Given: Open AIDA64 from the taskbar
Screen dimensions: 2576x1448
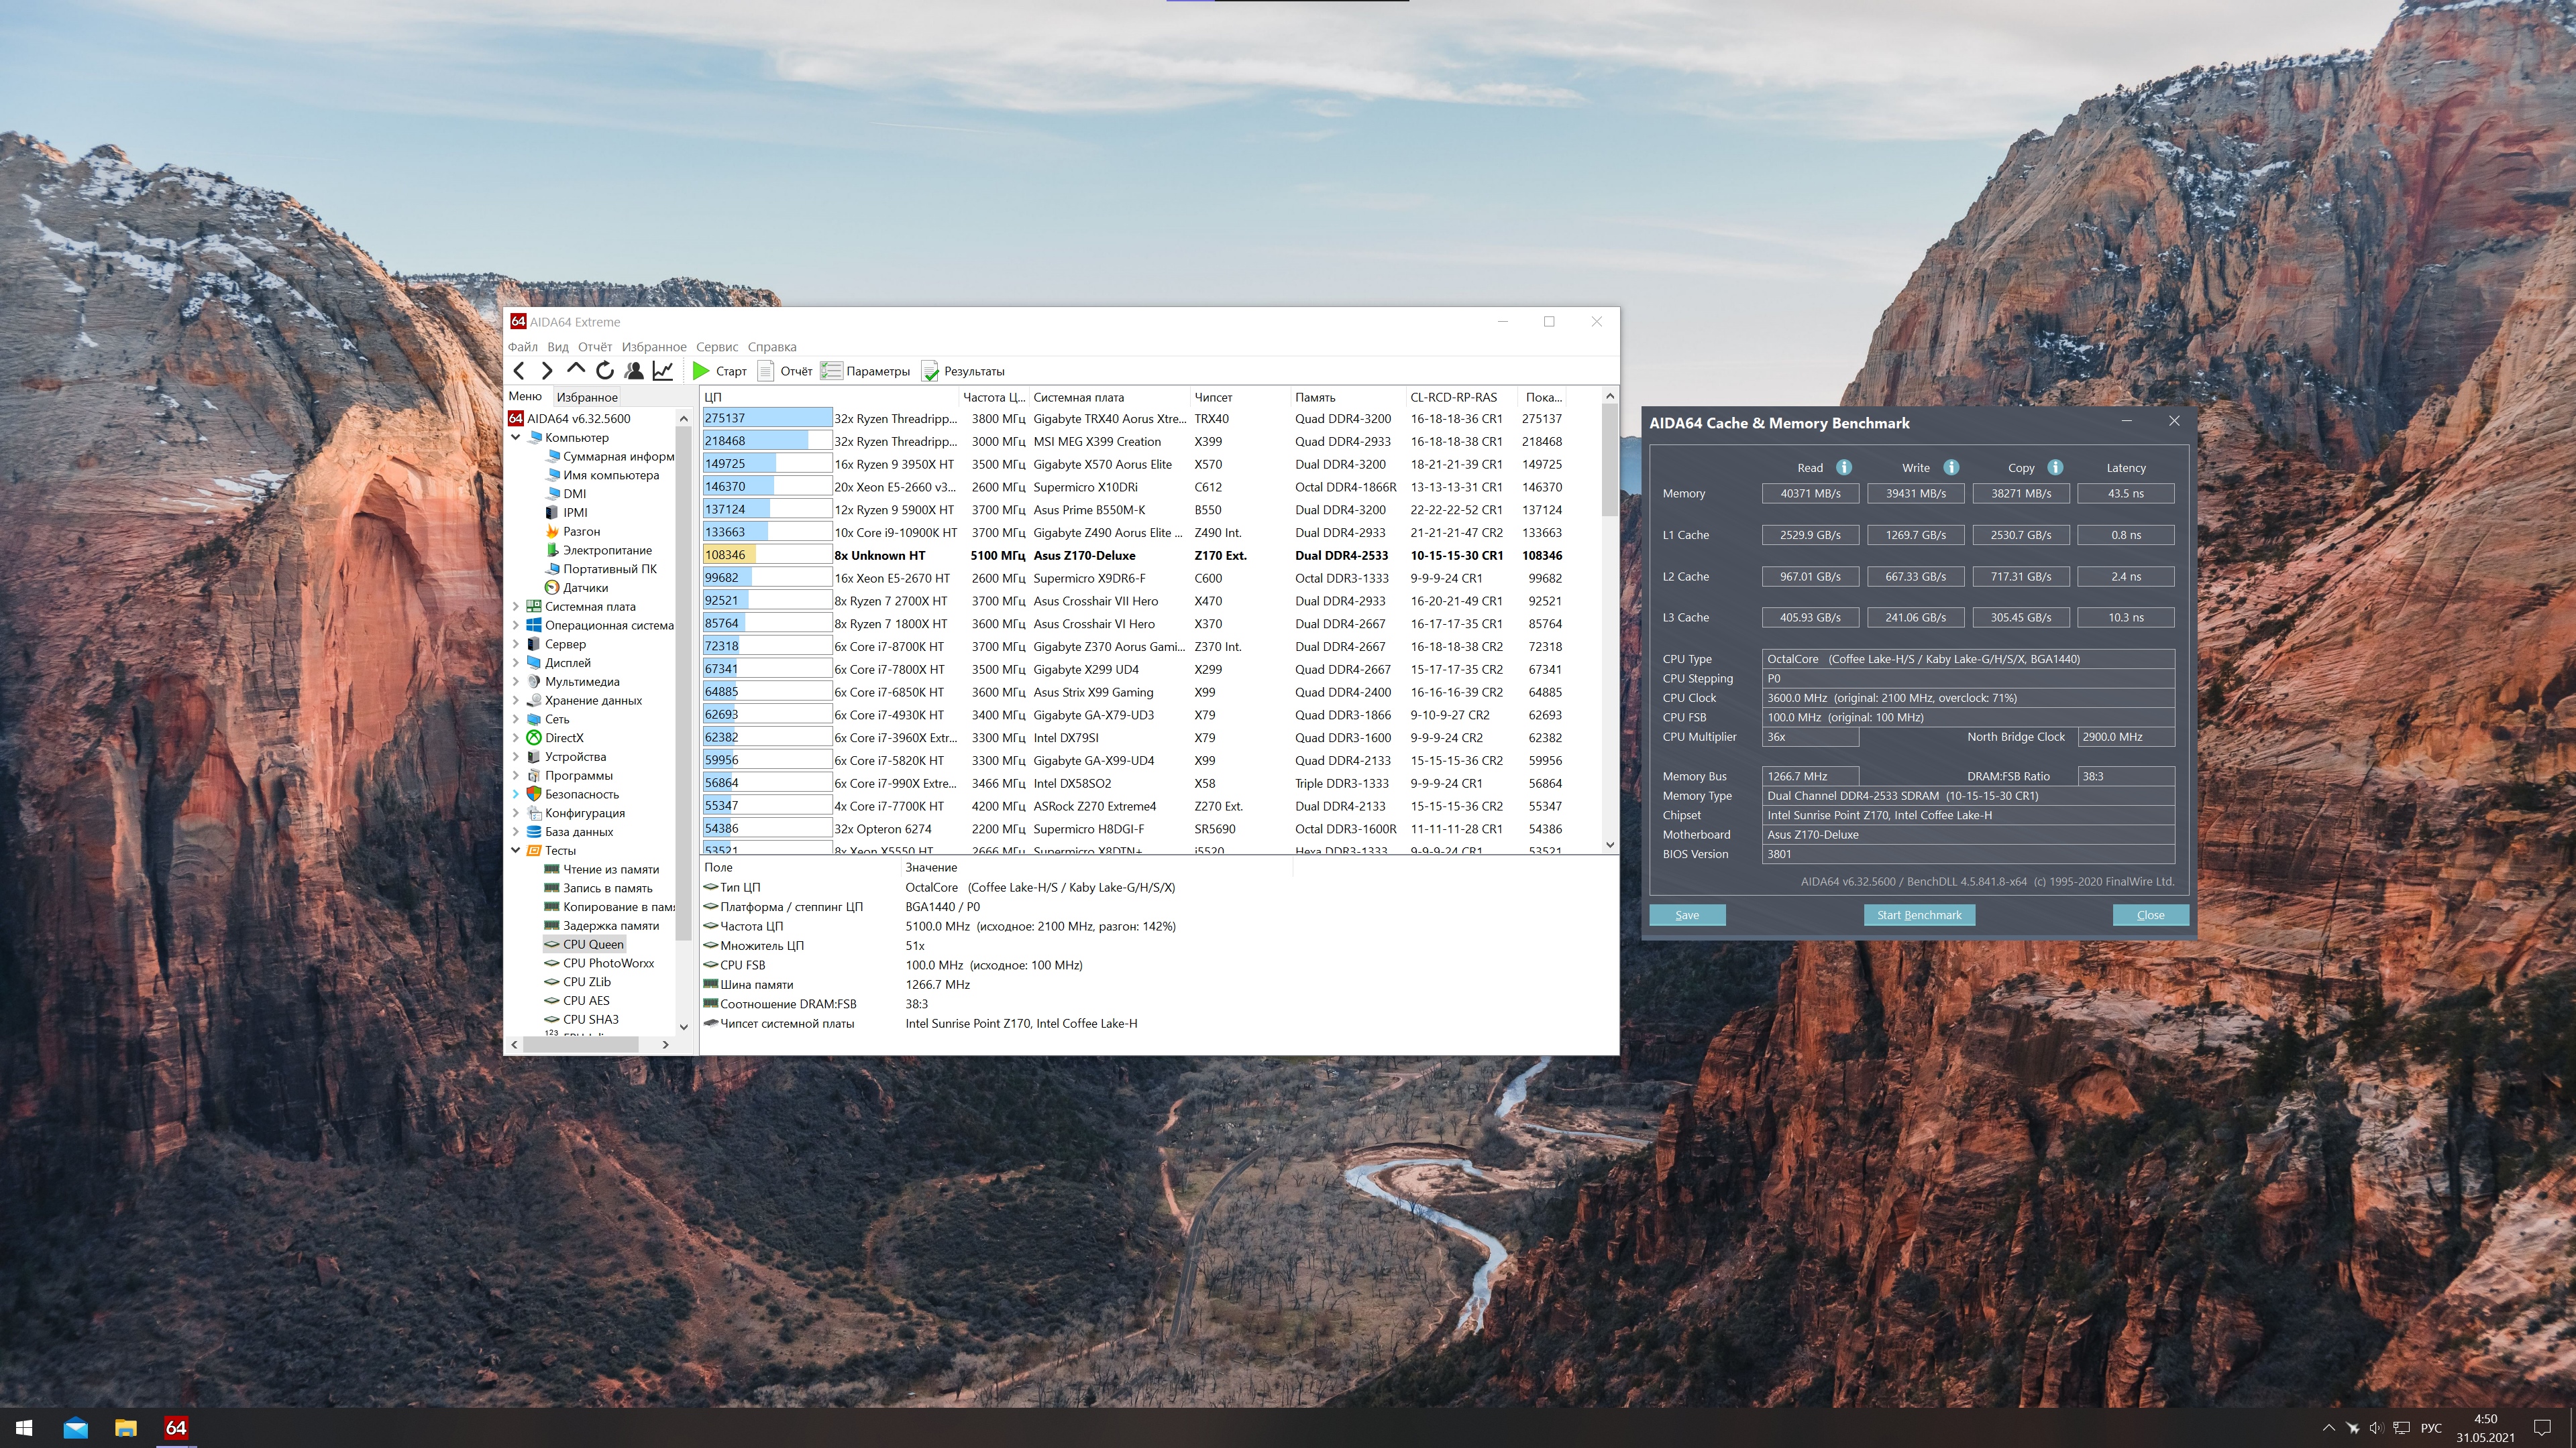Looking at the screenshot, I should click(176, 1428).
